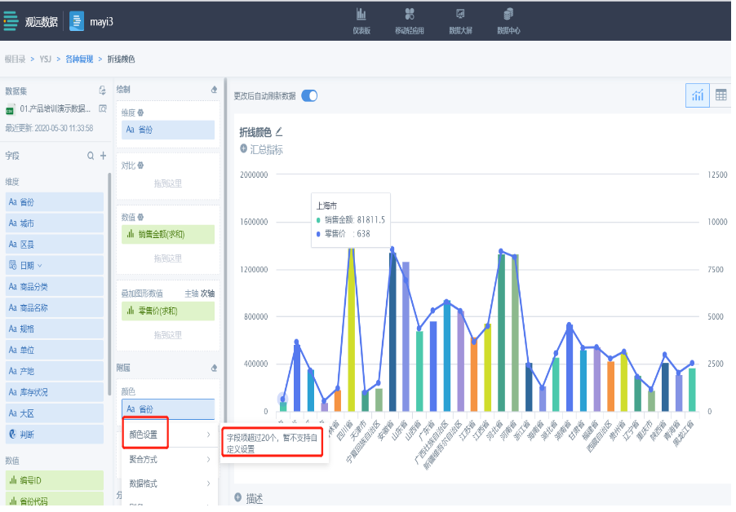This screenshot has width=736, height=512.
Task: Open the dataset preview icon
Action: [103, 108]
